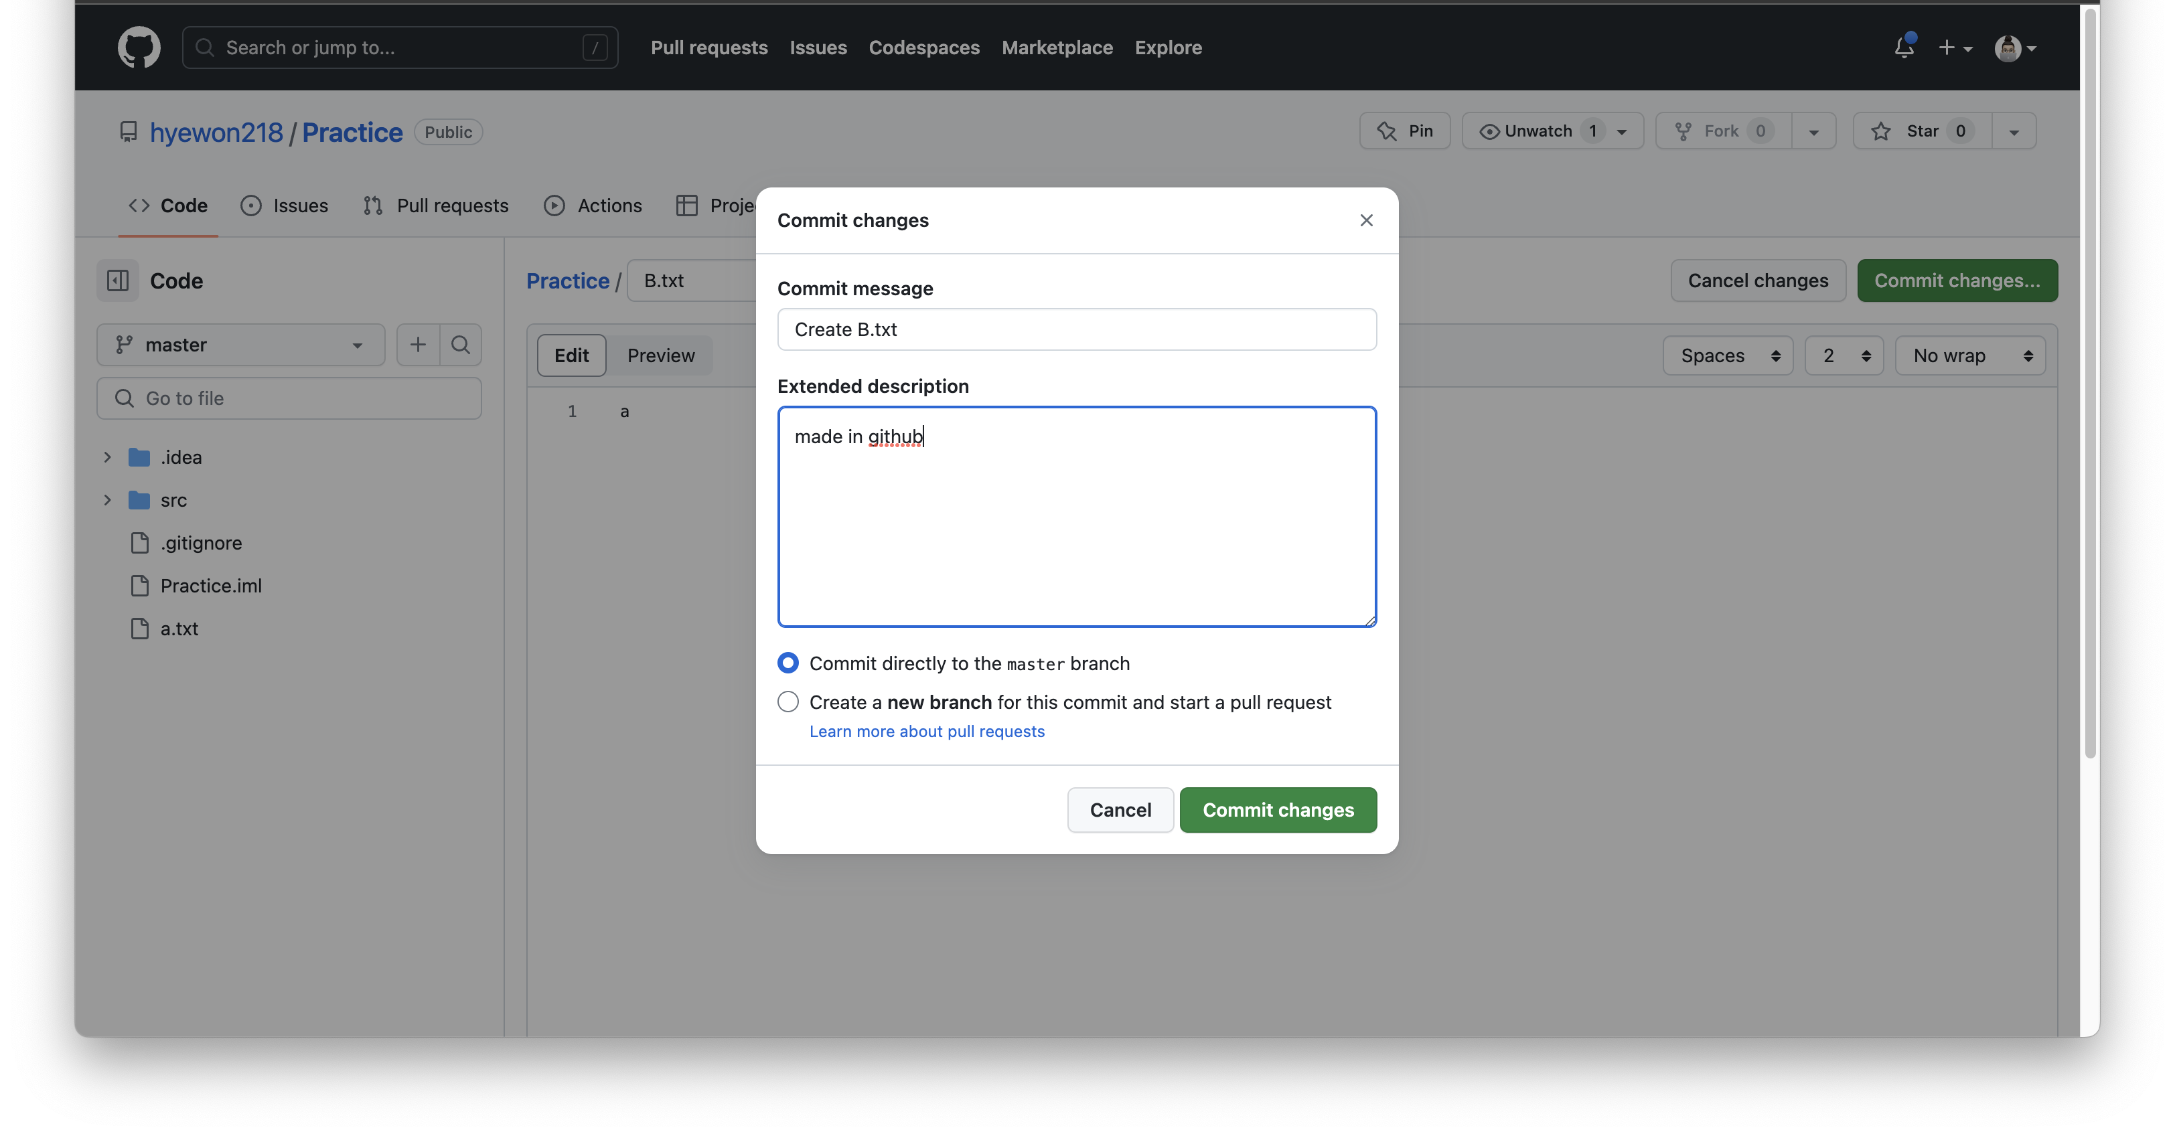This screenshot has width=2175, height=1136.
Task: Open the Fork options dropdown arrow
Action: (1813, 132)
